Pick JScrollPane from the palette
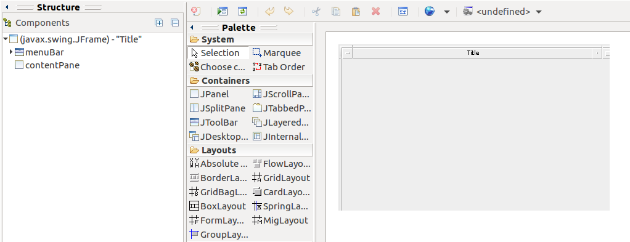Viewport: 630px width, 242px height. [x=281, y=94]
